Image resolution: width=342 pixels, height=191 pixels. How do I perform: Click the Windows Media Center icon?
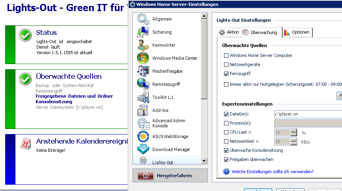pos(143,58)
